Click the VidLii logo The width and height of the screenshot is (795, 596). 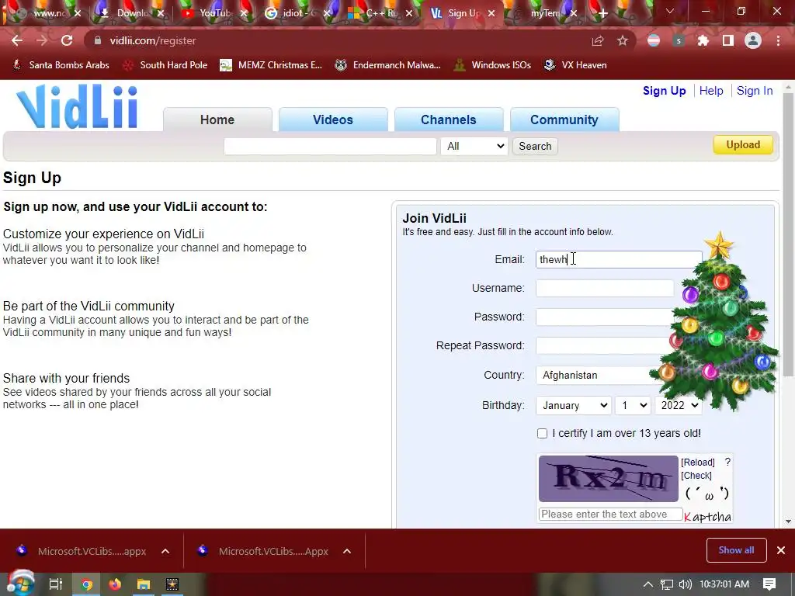click(x=77, y=106)
